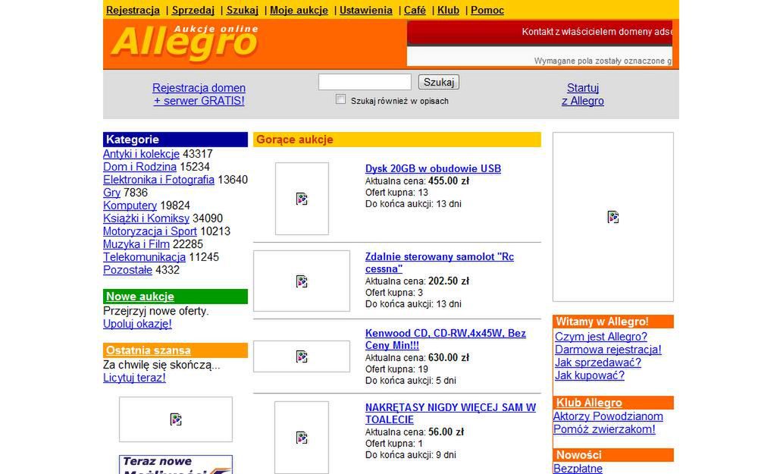Click price 630.00 zł text
This screenshot has width=758, height=474.
point(449,357)
